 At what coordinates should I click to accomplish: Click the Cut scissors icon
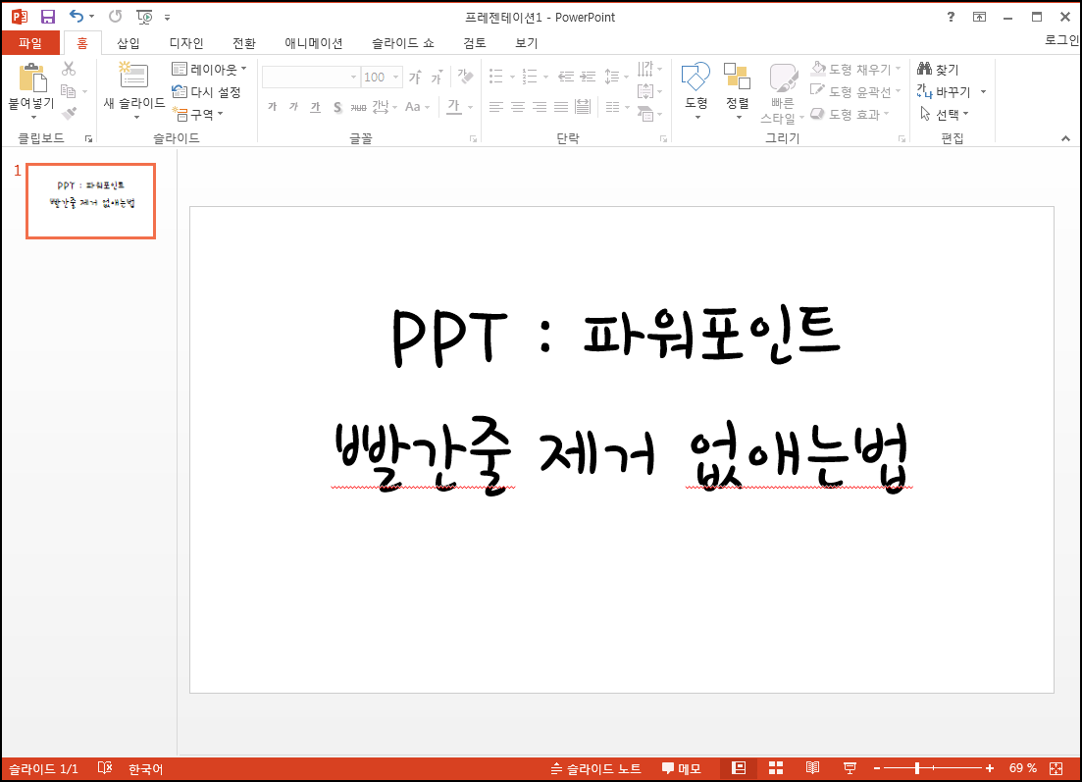point(69,69)
